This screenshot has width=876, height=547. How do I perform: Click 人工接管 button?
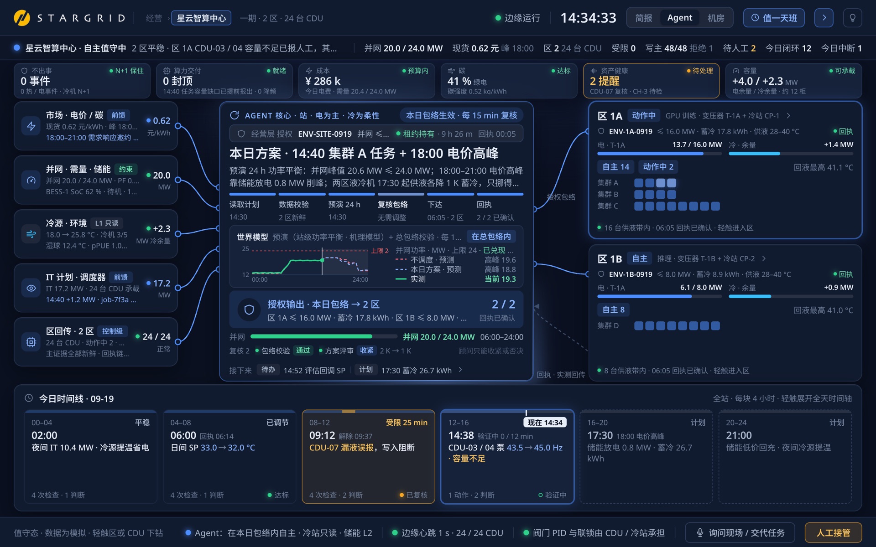(x=833, y=532)
